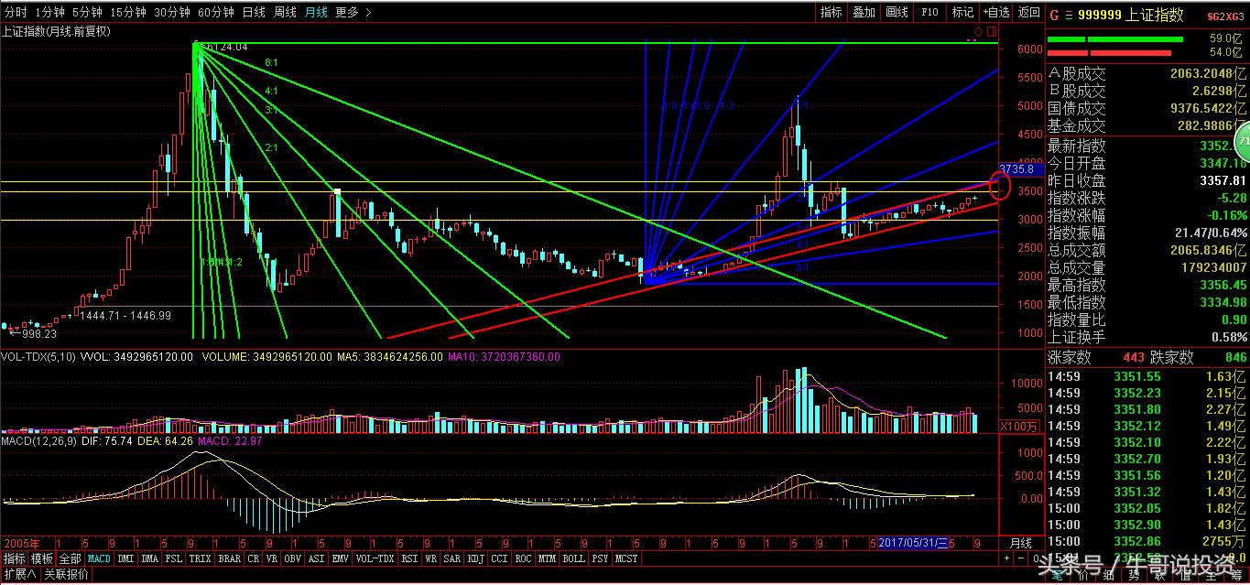
Task: Switch to the DMA indicator
Action: pyautogui.click(x=150, y=558)
